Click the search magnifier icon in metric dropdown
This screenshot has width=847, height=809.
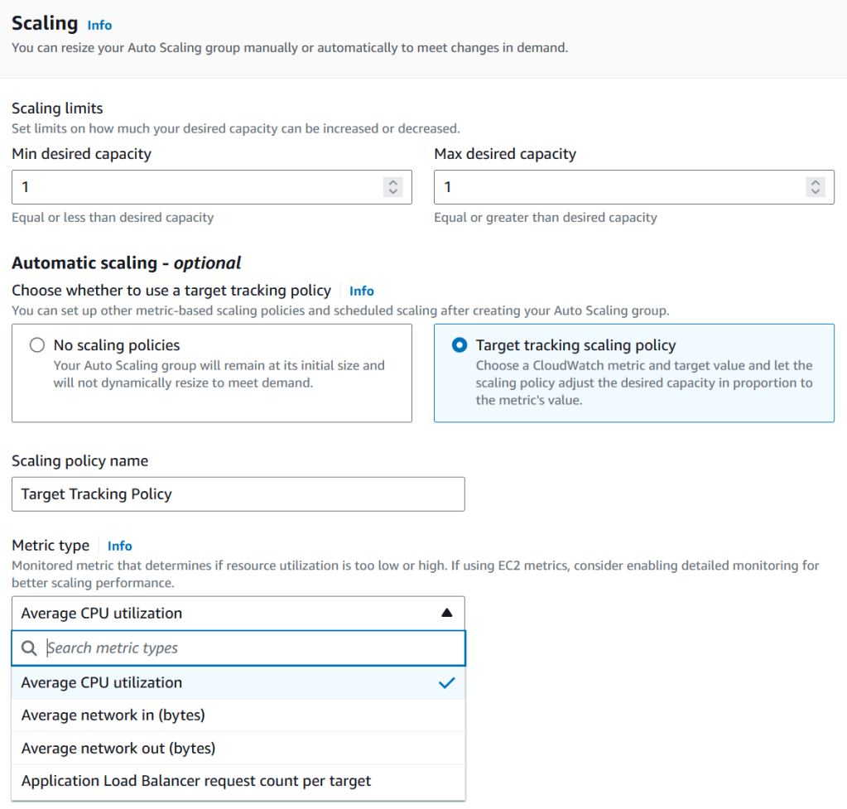pos(29,648)
